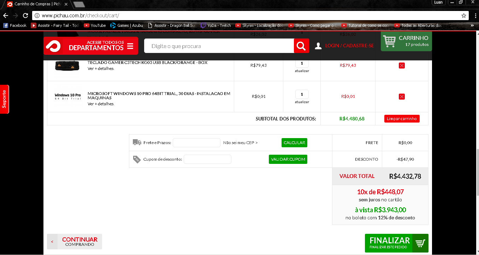
Task: Click the Suporte side tab
Action: click(4, 99)
